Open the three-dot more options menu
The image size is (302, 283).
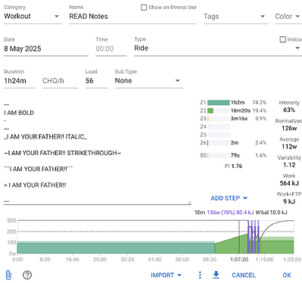tap(200, 275)
